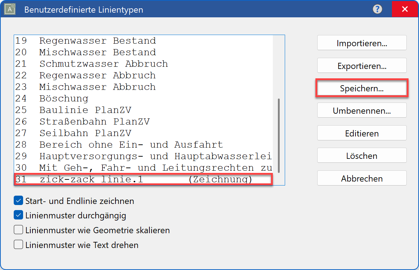
Task: Click the Löschen button
Action: click(362, 156)
